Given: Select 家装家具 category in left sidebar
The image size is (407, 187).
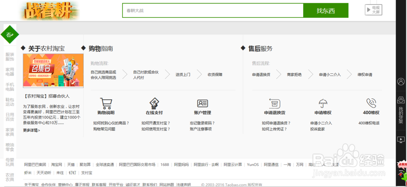Looking at the screenshot, I should tap(10, 132).
